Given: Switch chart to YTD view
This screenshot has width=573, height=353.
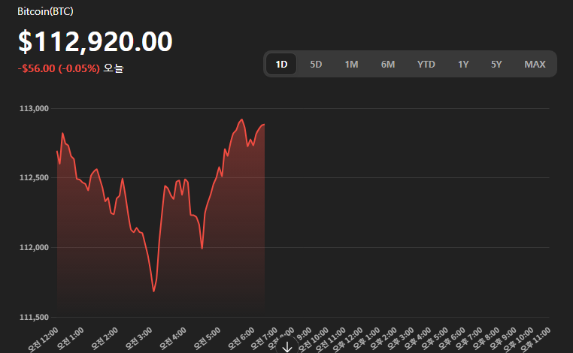Looking at the screenshot, I should (426, 64).
